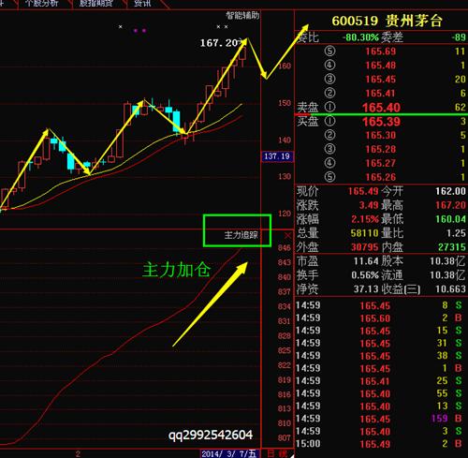Screen dimensions: 468x458
Task: Click the 今开 value 162.00
Action: (x=450, y=191)
